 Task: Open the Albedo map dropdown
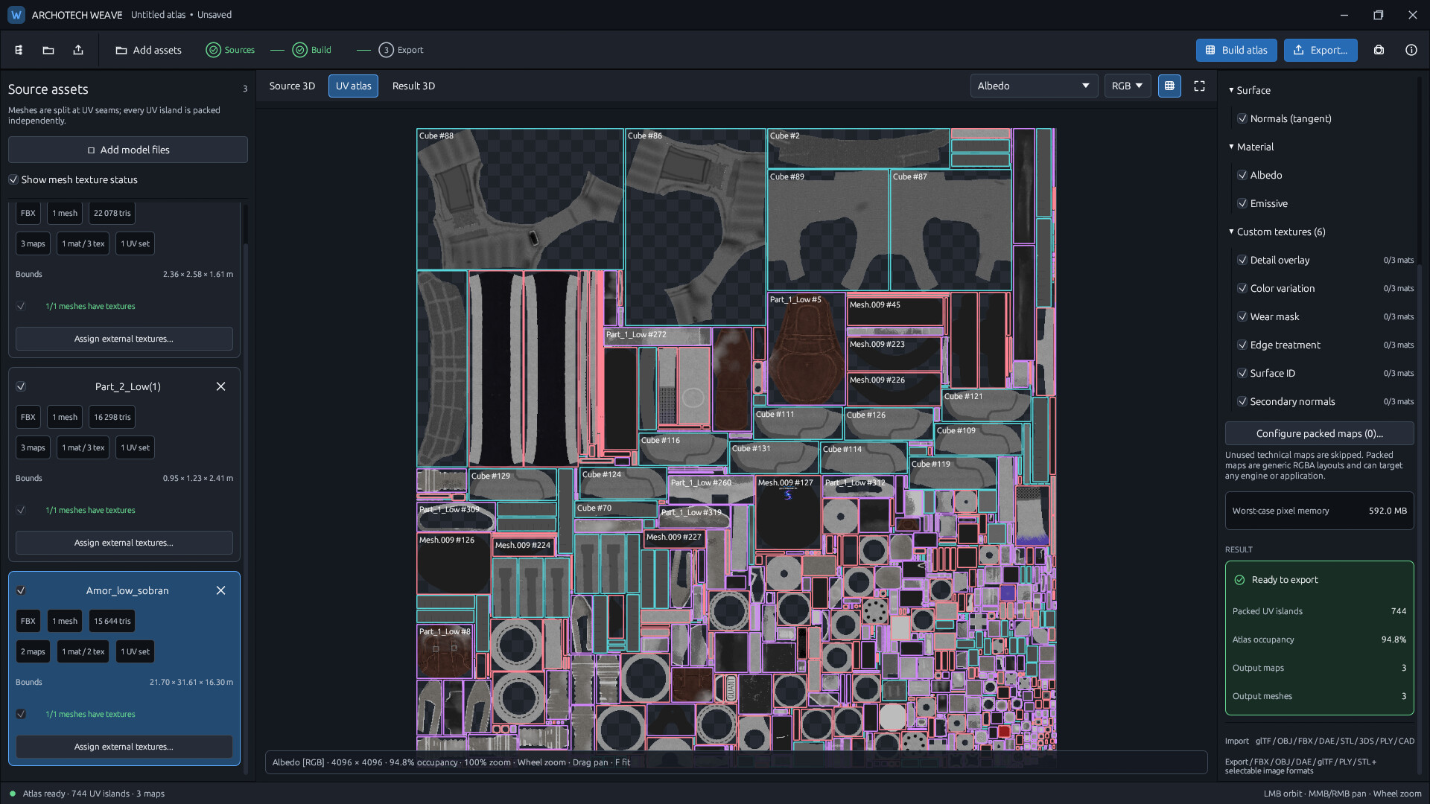point(1034,86)
